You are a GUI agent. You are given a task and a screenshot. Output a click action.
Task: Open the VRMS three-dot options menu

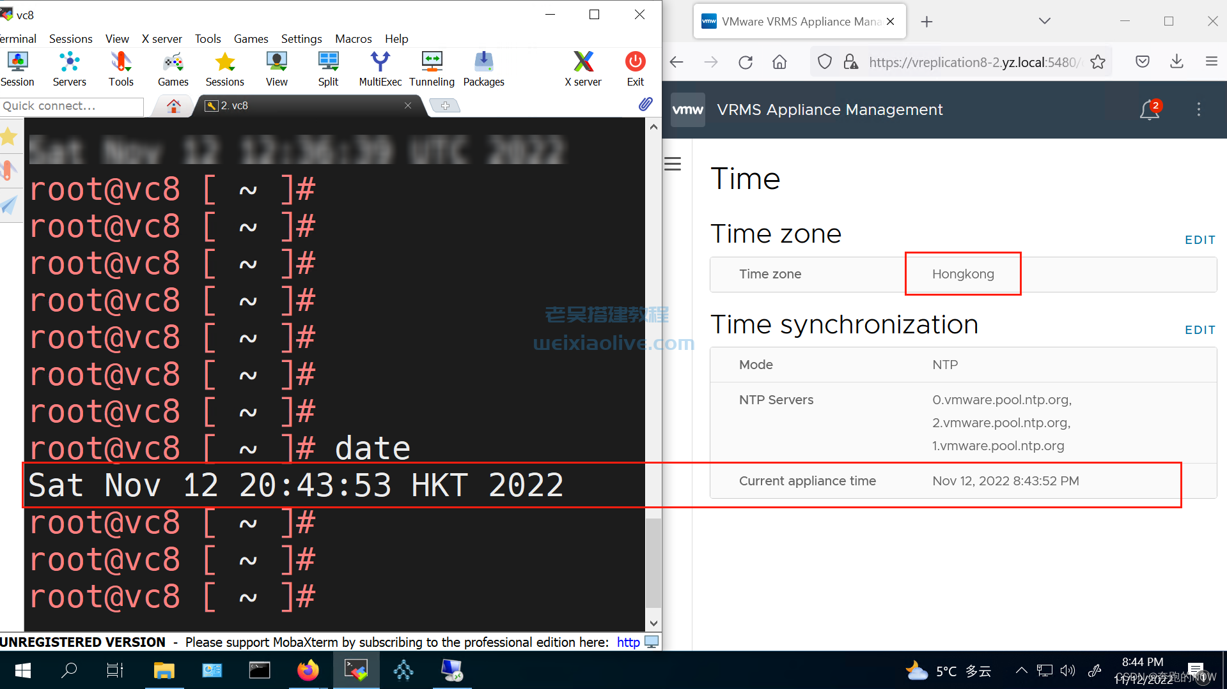click(1199, 110)
